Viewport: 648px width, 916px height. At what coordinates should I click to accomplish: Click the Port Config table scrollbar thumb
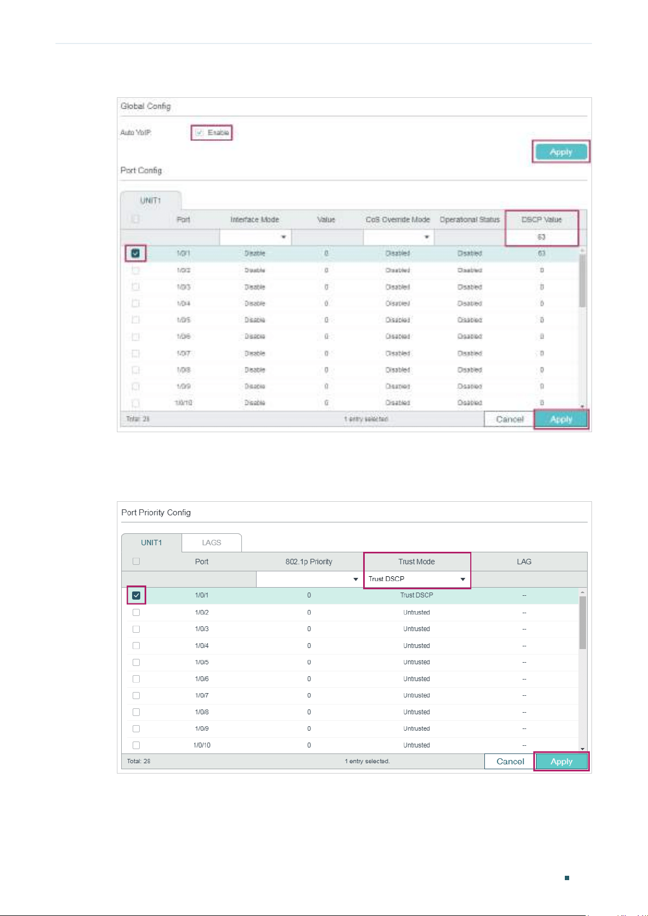pos(583,281)
